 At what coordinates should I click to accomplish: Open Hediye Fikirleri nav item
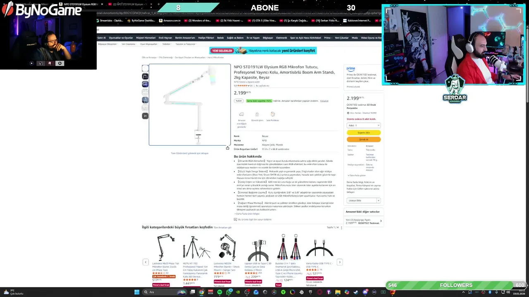(x=206, y=38)
